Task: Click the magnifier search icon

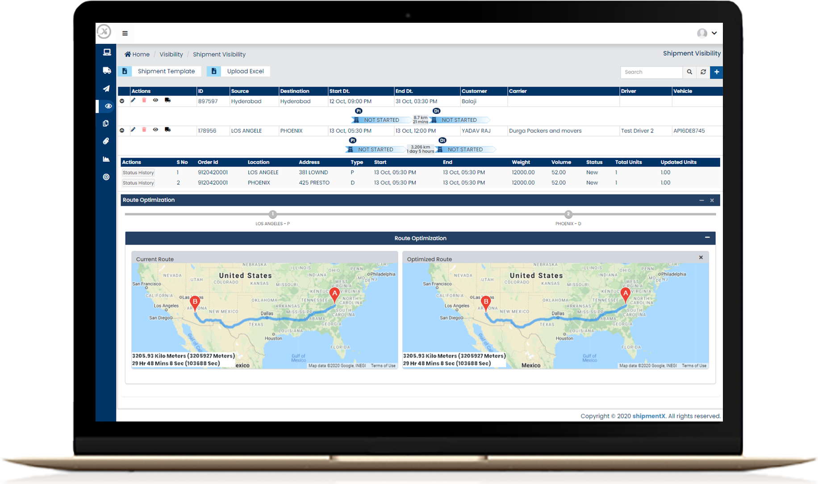Action: (689, 72)
